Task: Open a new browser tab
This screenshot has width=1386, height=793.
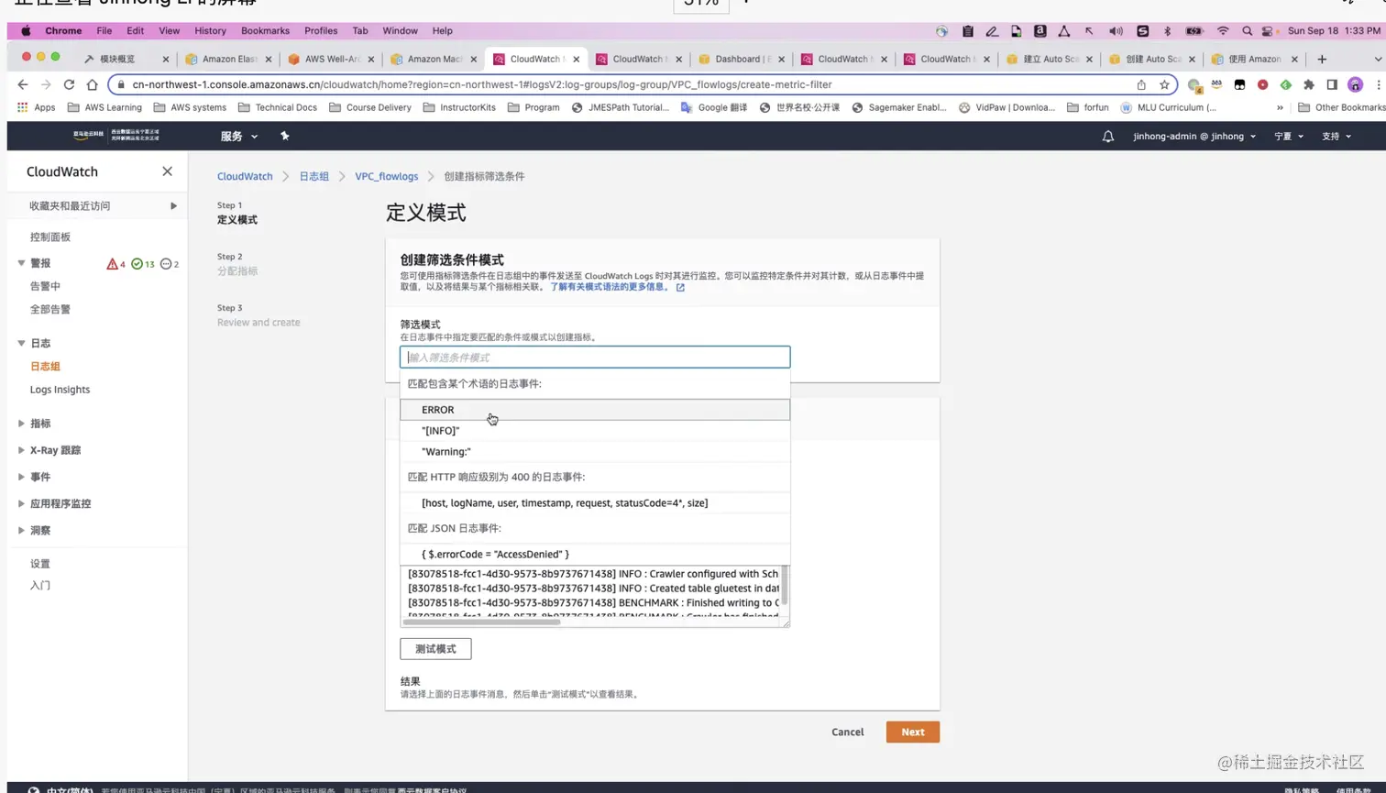Action: coord(1322,59)
